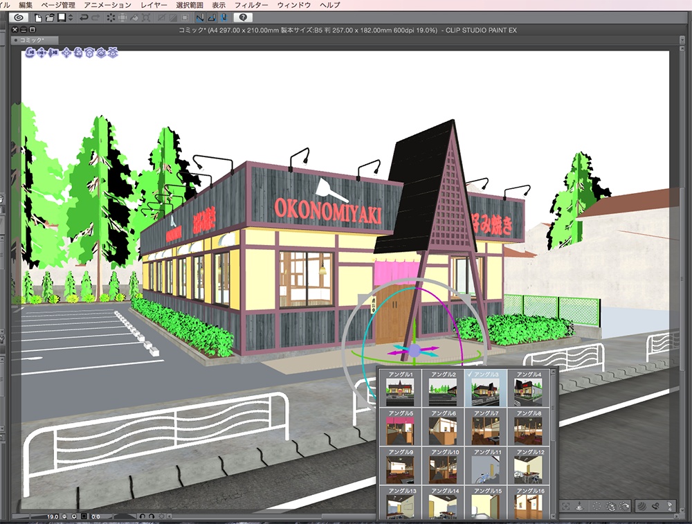Open CLIP STUDIO launcher icon
The width and height of the screenshot is (692, 524).
coord(19,18)
